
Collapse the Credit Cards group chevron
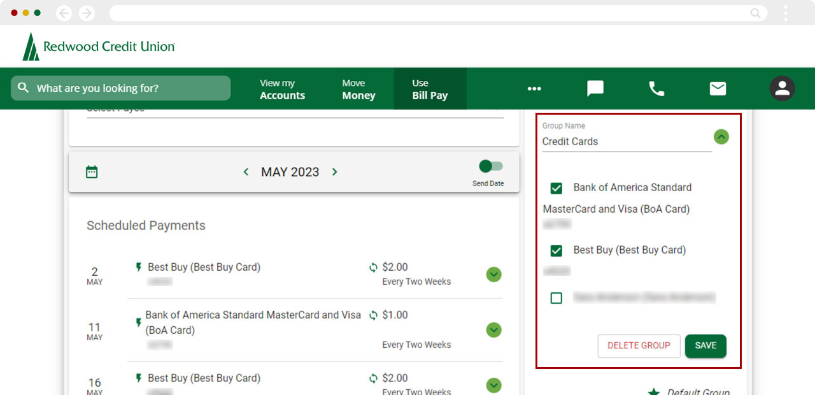(x=721, y=136)
